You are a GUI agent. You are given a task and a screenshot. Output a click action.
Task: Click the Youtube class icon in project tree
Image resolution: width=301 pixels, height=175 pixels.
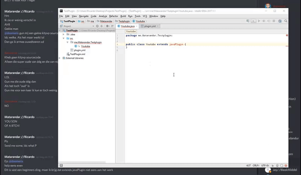(76, 46)
